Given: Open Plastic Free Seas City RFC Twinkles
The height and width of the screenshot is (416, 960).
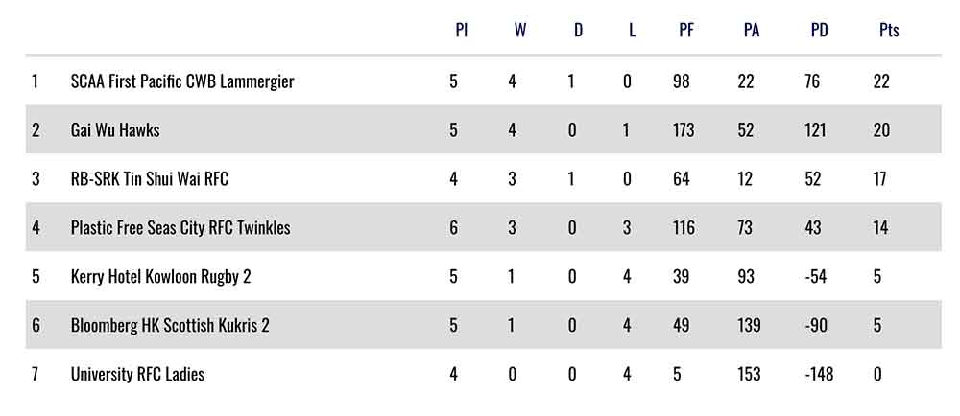Looking at the screenshot, I should point(180,228).
